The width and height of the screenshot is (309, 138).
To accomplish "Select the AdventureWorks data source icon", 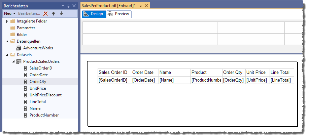I will pos(19,48).
